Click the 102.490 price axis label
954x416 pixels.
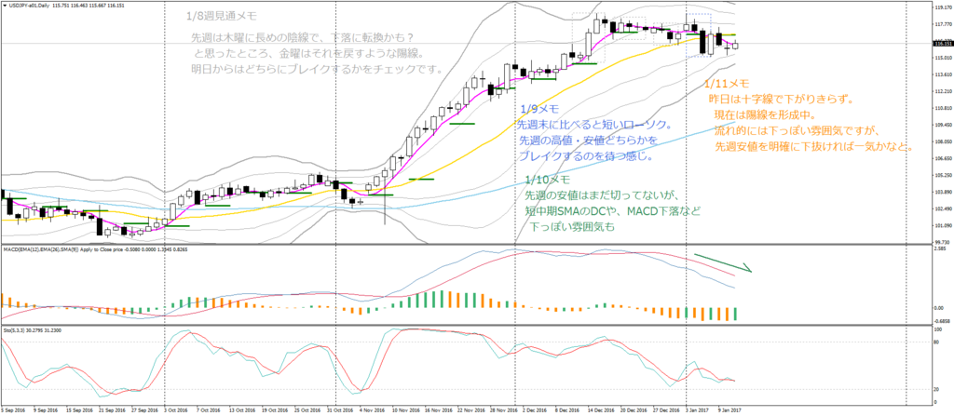click(x=942, y=209)
